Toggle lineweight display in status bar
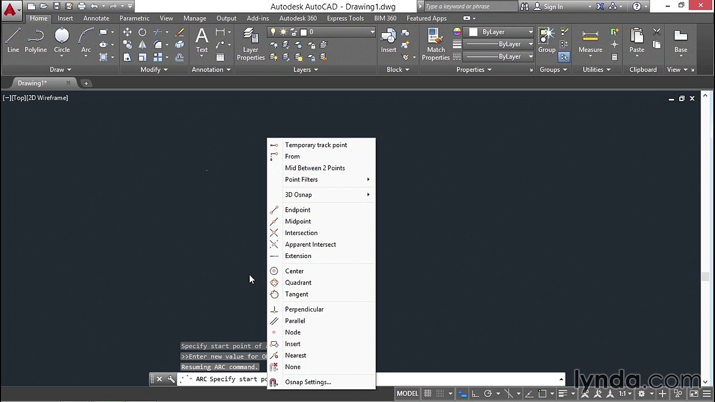Viewport: 715px width, 402px height. point(563,394)
